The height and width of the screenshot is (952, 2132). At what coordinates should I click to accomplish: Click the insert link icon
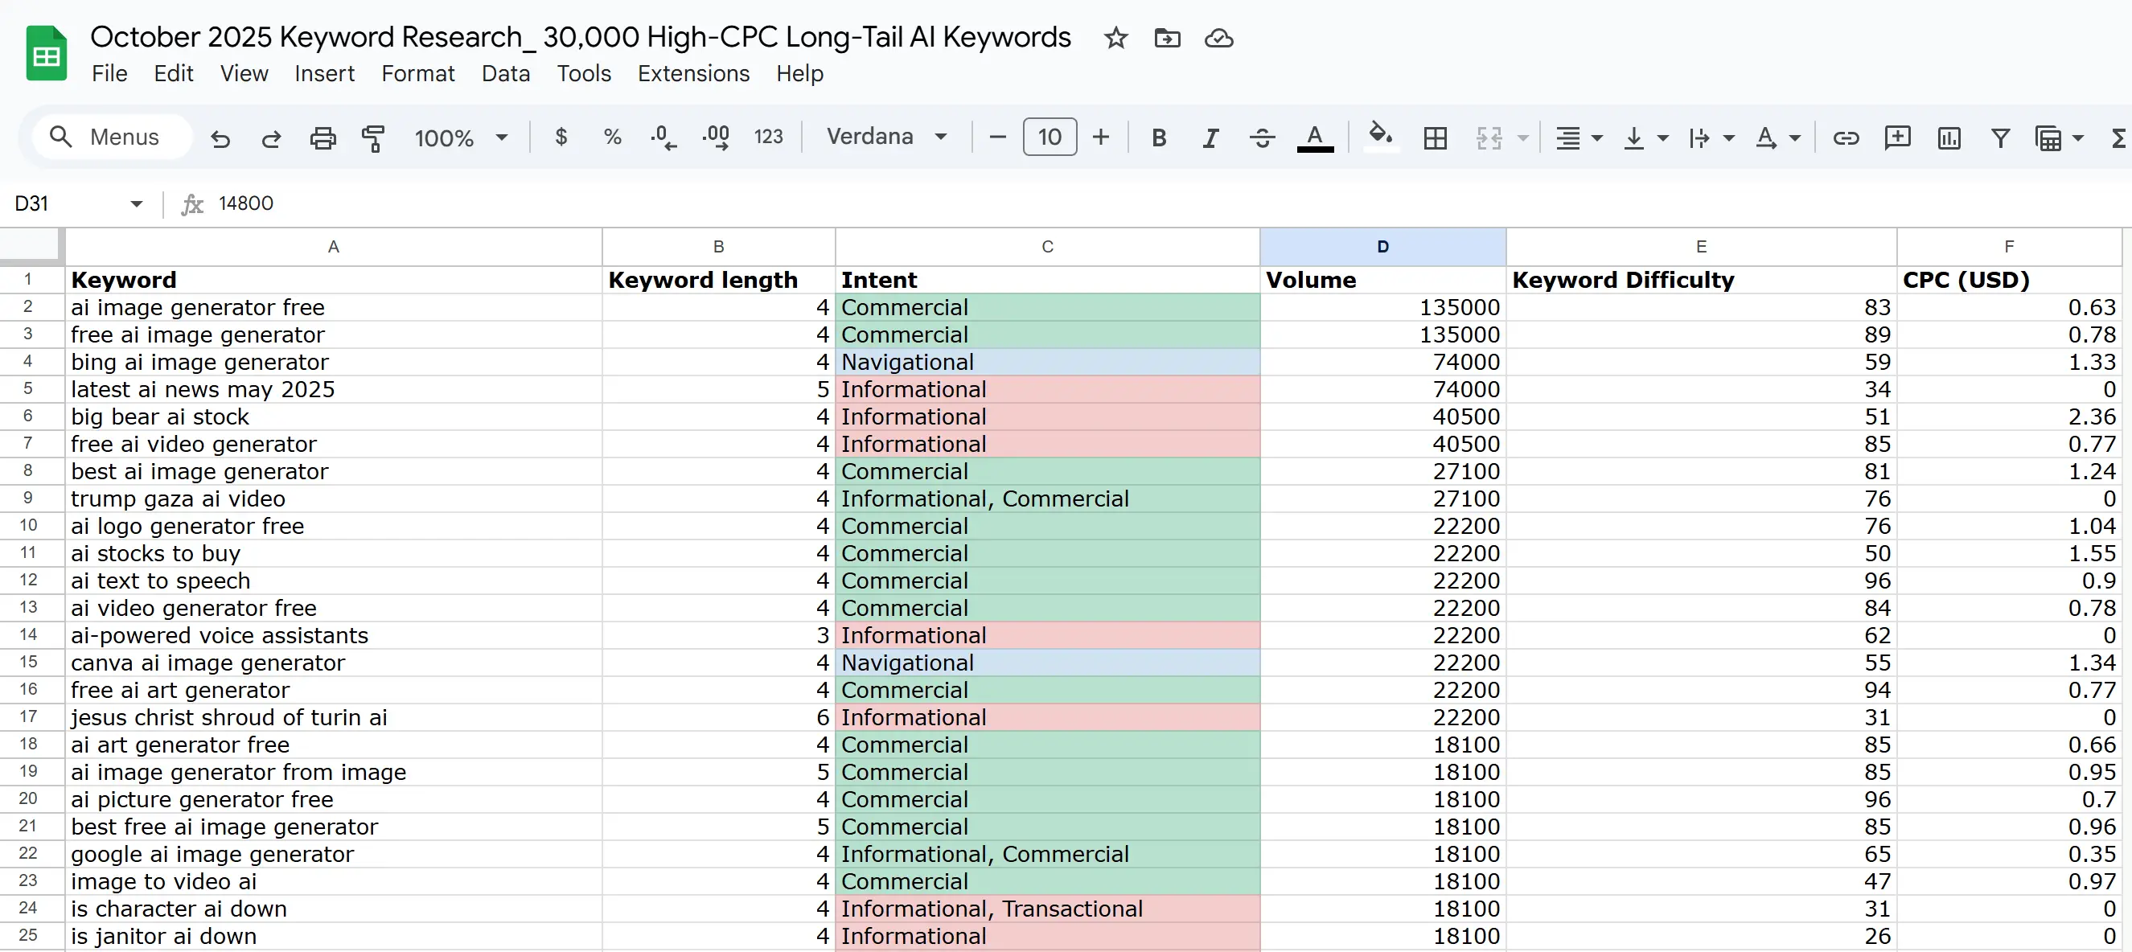click(1845, 137)
